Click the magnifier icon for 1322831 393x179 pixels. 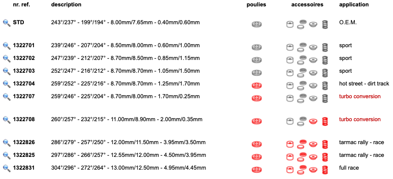click(x=6, y=168)
